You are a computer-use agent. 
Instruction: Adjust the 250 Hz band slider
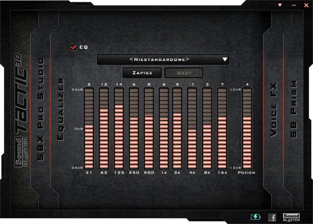(x=134, y=129)
